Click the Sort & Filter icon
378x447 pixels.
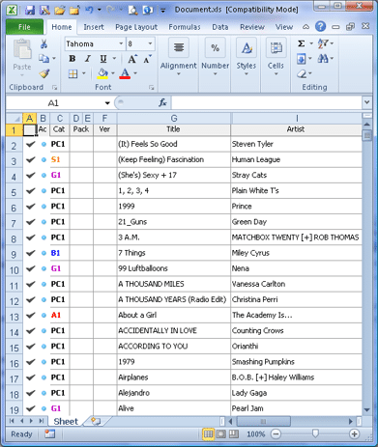tap(323, 43)
